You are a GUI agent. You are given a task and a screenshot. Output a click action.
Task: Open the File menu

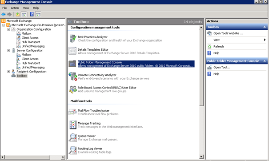point(4,8)
